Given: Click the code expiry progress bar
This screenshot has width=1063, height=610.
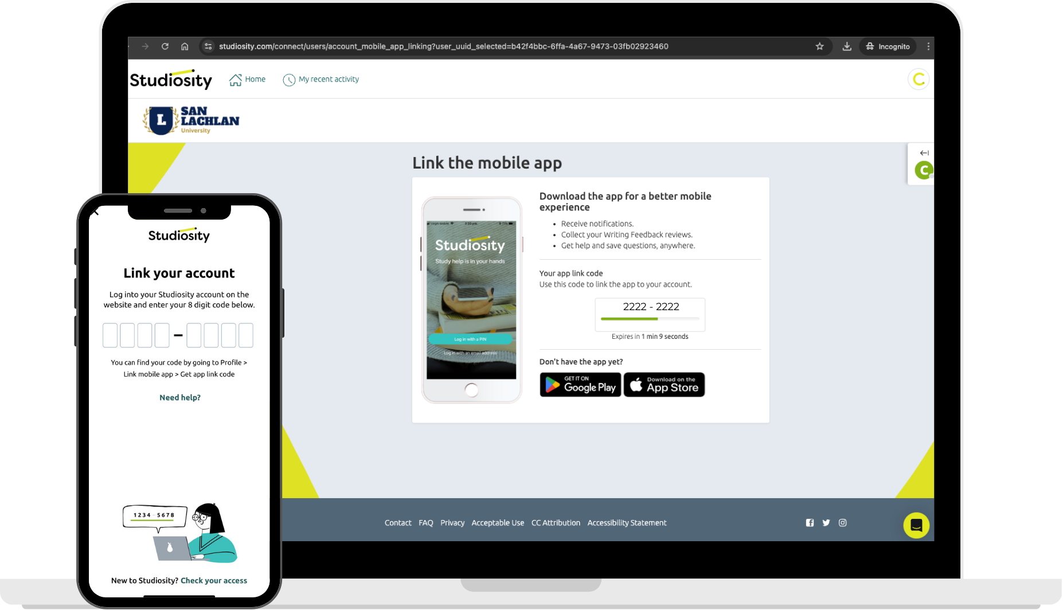Looking at the screenshot, I should click(x=650, y=320).
